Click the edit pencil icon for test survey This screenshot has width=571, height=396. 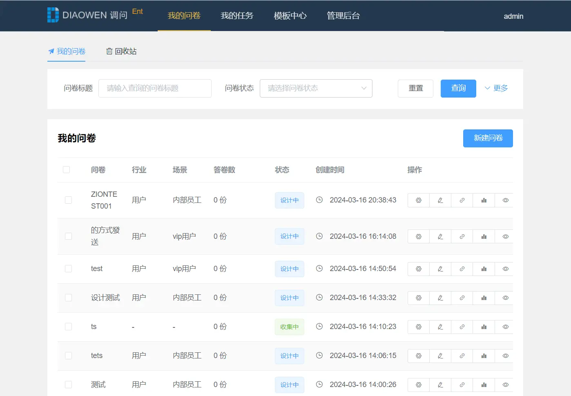tap(440, 269)
